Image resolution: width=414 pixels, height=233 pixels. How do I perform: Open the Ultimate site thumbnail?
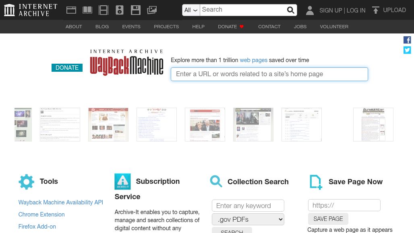[373, 125]
